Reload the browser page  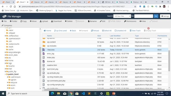coord(11,6)
